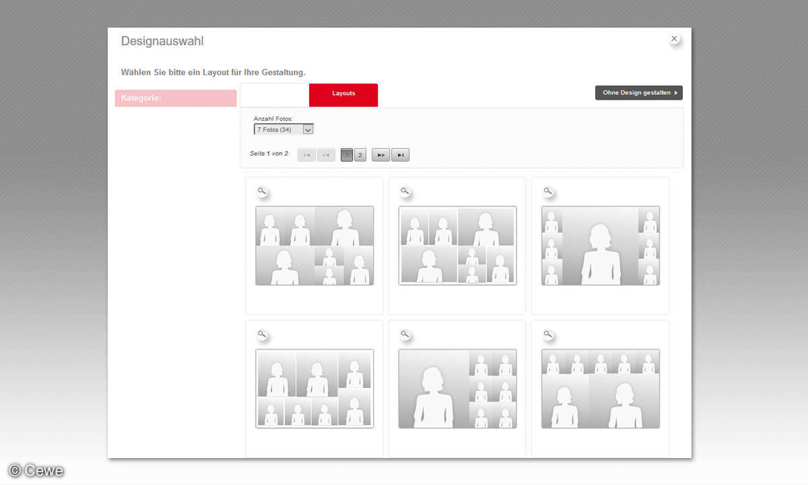This screenshot has width=808, height=485.
Task: Zoom the bottom-left layout via magnifier
Action: click(x=262, y=335)
